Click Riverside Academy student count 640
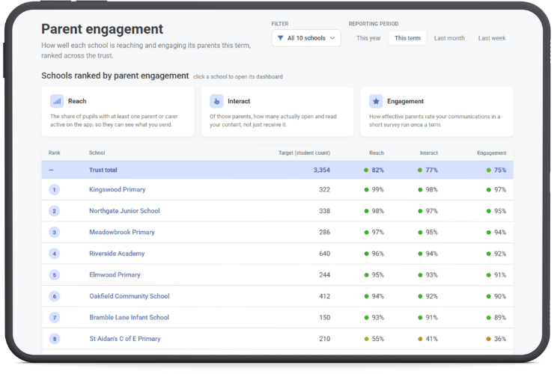Screen dimensions: 554x374 [x=324, y=254]
